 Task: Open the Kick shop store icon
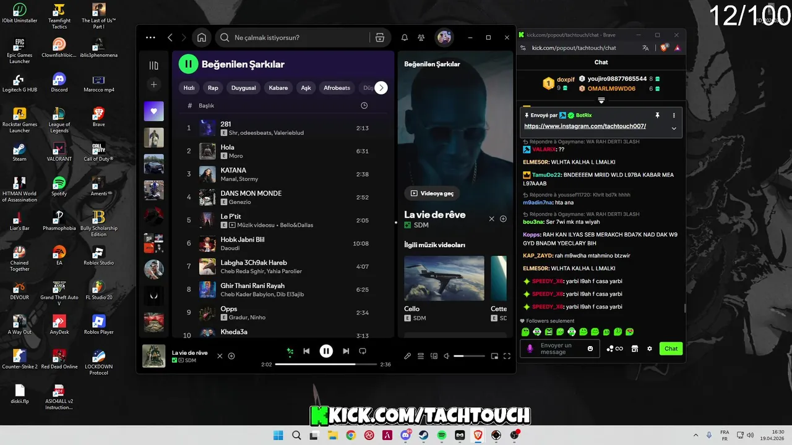pyautogui.click(x=634, y=349)
